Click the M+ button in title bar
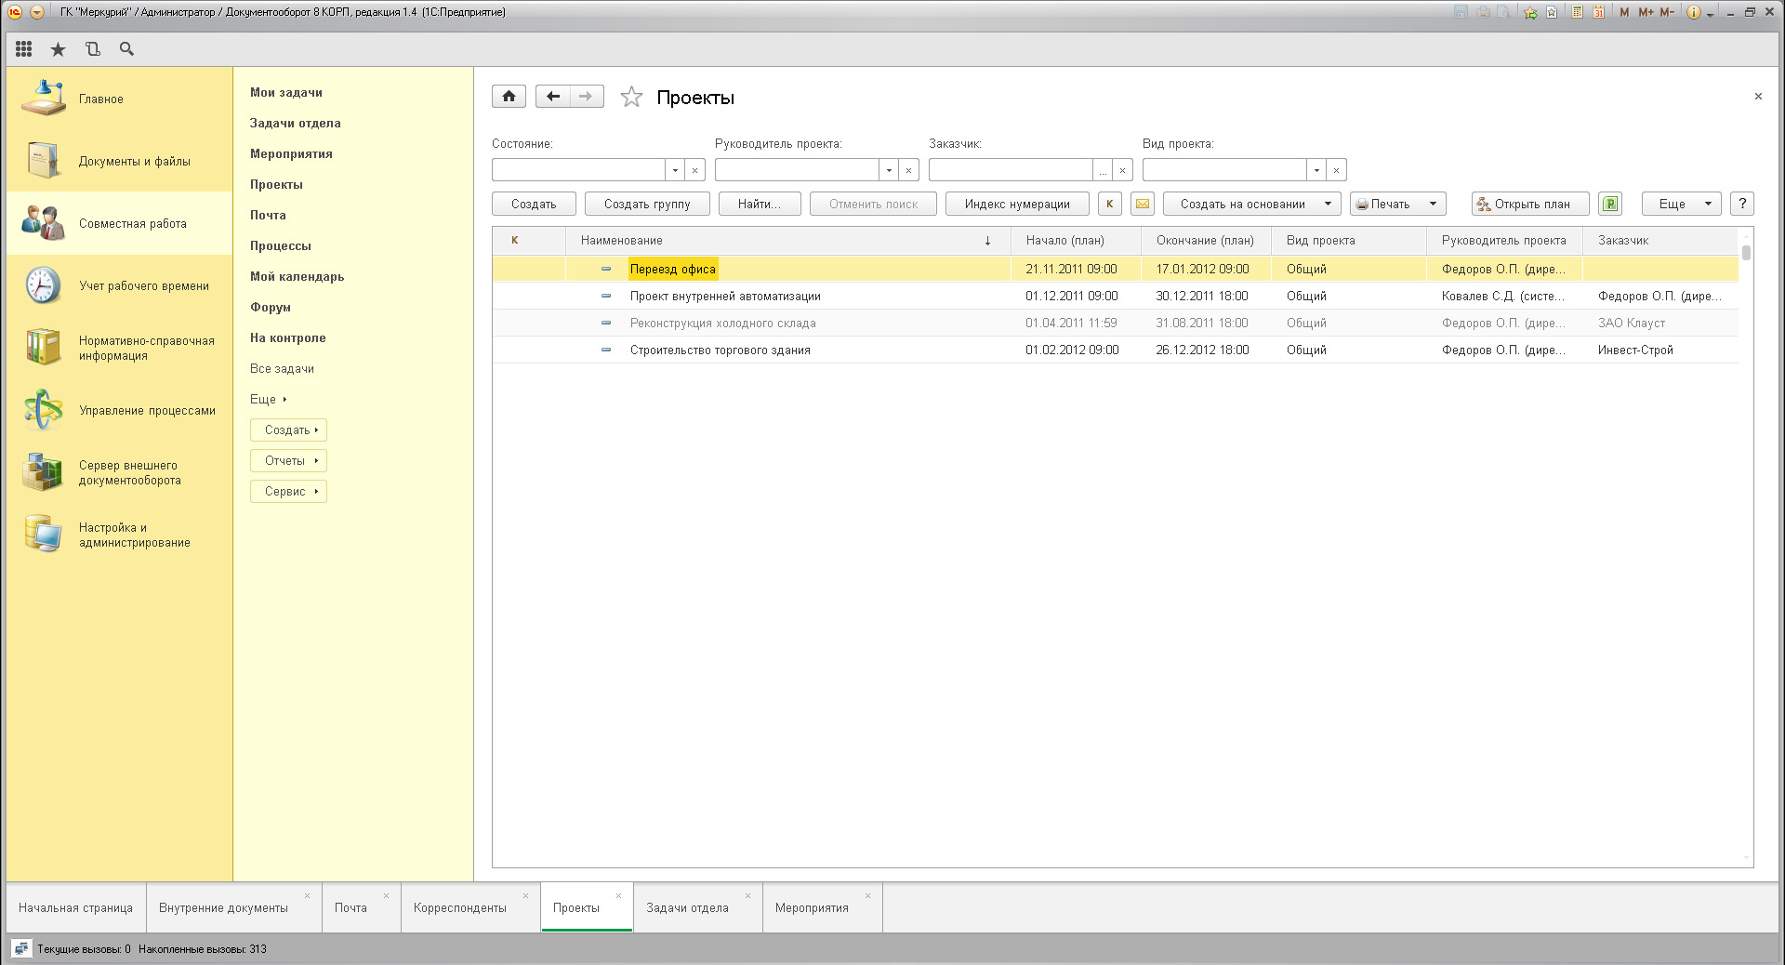Image resolution: width=1785 pixels, height=965 pixels. [1646, 12]
